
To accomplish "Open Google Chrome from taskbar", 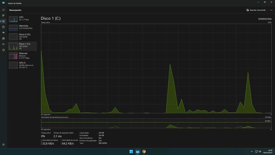I will click(144, 151).
